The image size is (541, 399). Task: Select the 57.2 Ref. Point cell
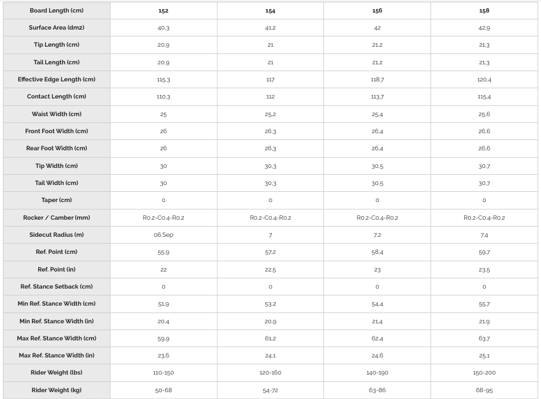coord(270,252)
